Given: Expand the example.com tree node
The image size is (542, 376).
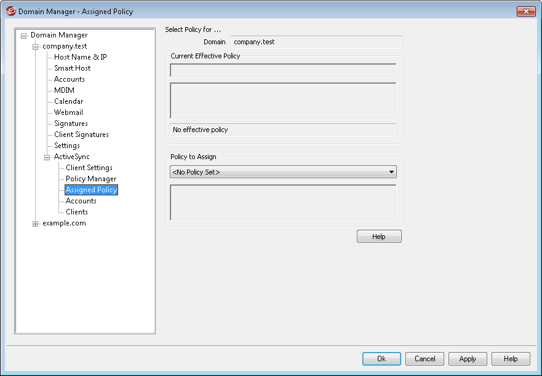Looking at the screenshot, I should (36, 224).
